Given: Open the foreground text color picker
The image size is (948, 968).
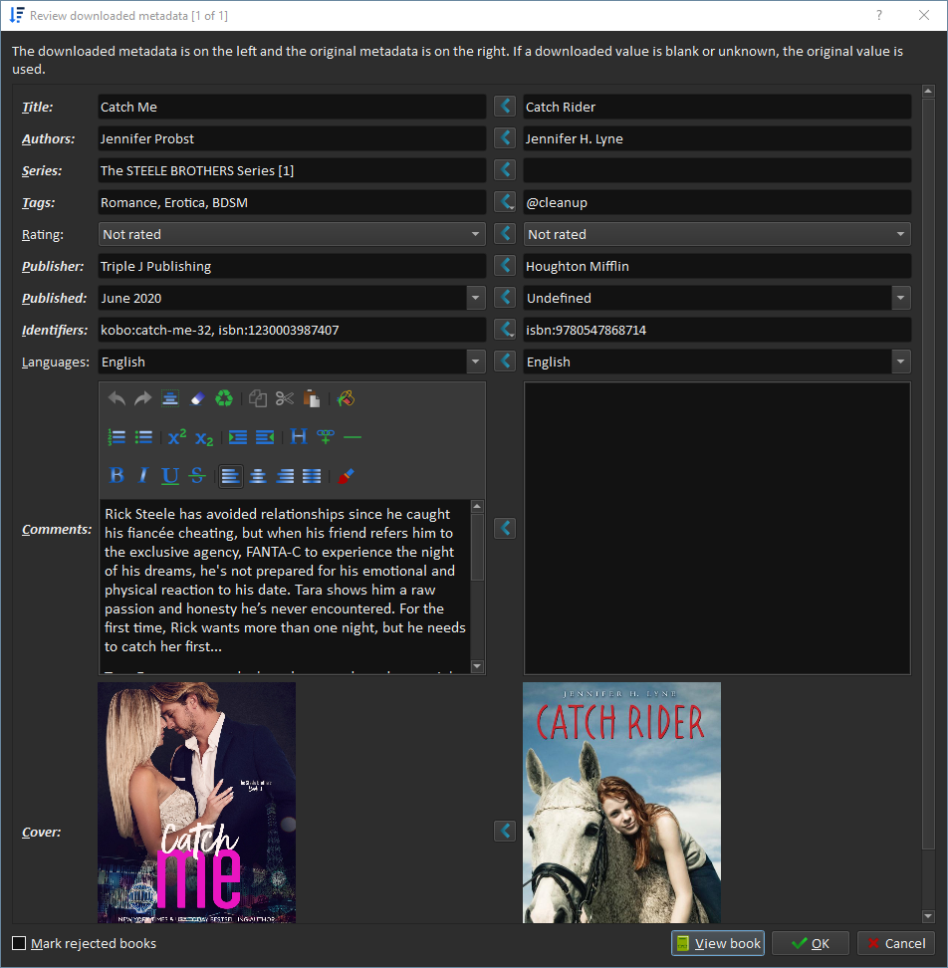Looking at the screenshot, I should pyautogui.click(x=346, y=476).
